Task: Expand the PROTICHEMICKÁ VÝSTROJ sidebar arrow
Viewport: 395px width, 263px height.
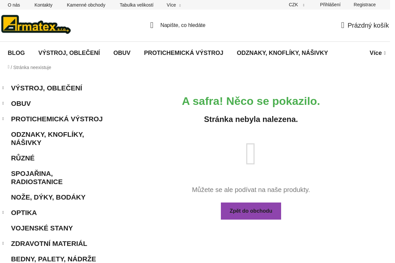Action: pyautogui.click(x=3, y=119)
